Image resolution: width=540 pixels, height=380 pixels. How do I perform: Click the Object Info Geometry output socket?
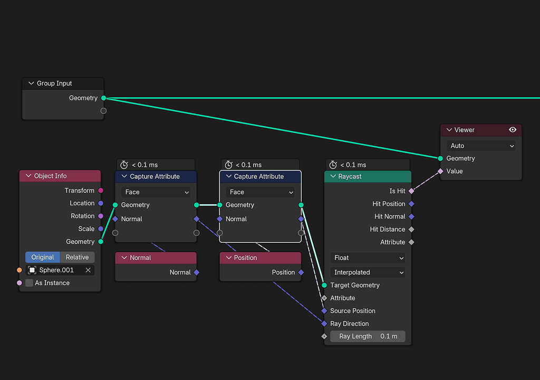101,242
